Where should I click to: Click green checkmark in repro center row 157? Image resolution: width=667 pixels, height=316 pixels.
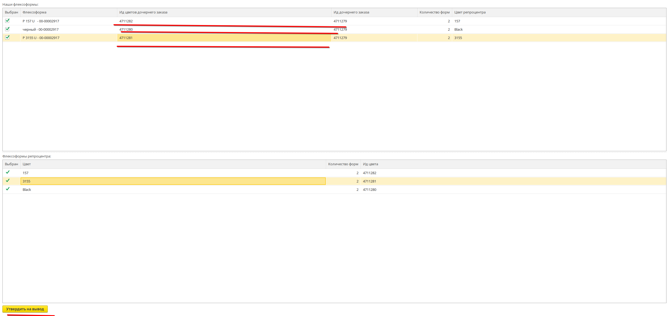point(8,172)
